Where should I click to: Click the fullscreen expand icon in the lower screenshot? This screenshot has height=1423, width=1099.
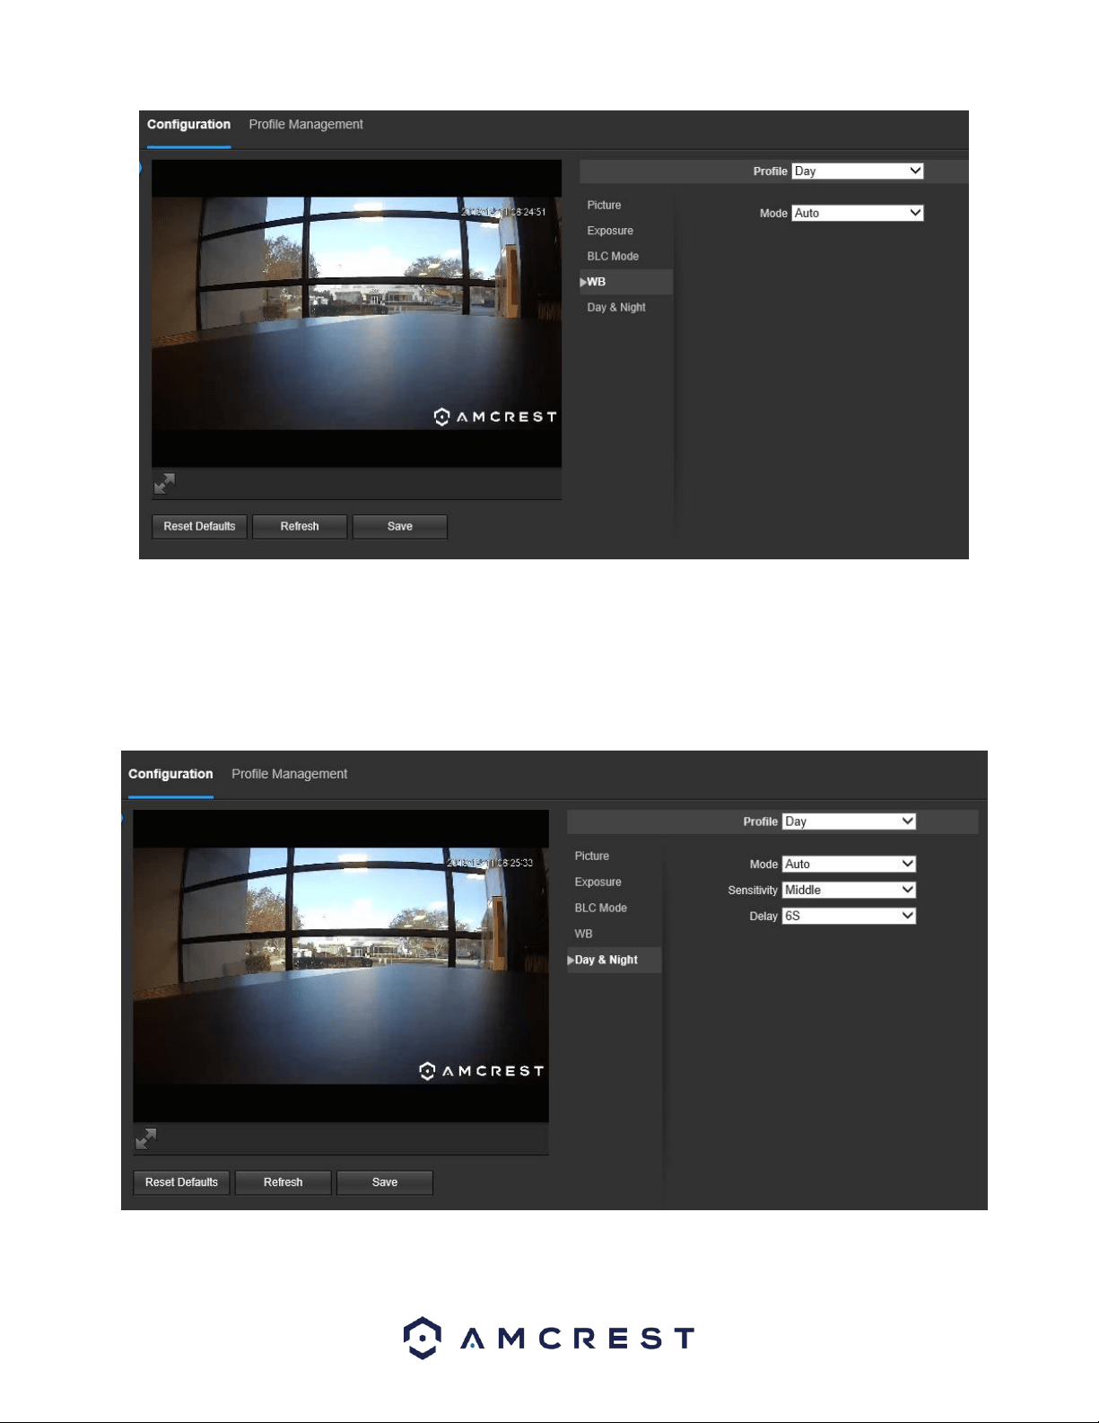145,1139
